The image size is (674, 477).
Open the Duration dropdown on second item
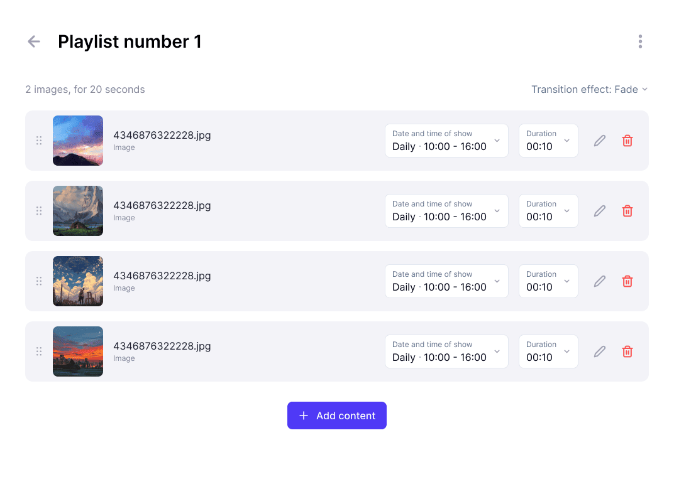[x=548, y=211]
